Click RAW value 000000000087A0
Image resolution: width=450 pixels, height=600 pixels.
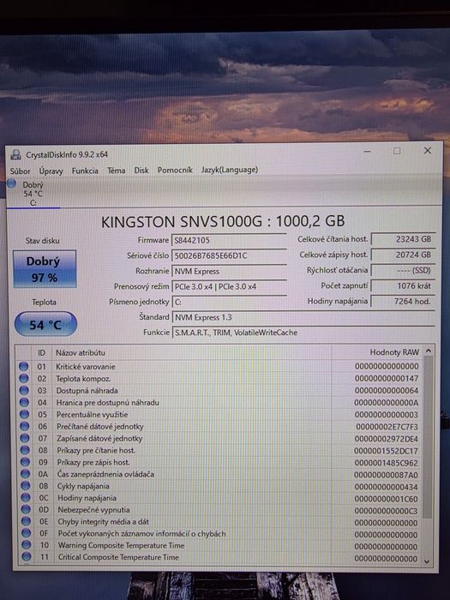pos(386,475)
